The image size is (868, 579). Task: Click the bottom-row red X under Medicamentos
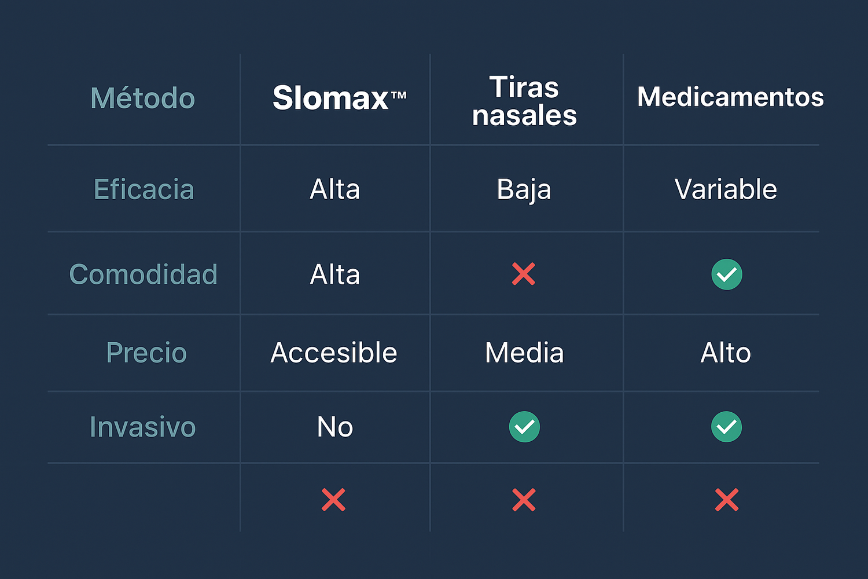(x=727, y=500)
